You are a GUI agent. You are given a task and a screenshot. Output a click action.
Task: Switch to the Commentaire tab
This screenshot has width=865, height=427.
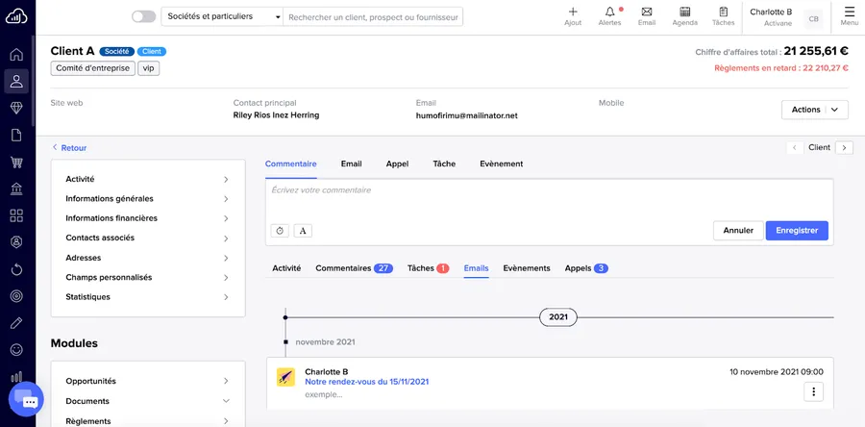coord(290,163)
